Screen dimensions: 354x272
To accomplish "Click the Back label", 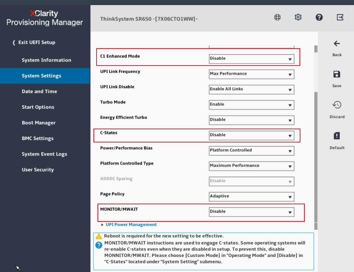I will click(x=337, y=55).
